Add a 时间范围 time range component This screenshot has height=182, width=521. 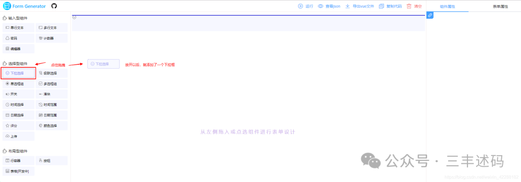(x=52, y=105)
